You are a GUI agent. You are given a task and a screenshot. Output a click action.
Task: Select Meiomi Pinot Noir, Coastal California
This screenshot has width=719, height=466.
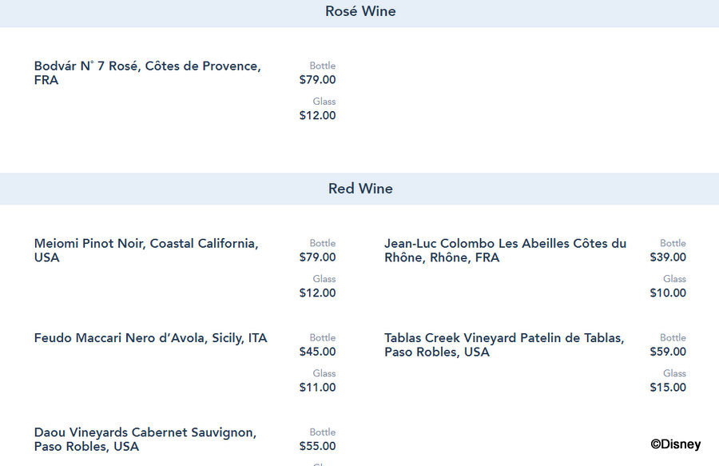(146, 250)
